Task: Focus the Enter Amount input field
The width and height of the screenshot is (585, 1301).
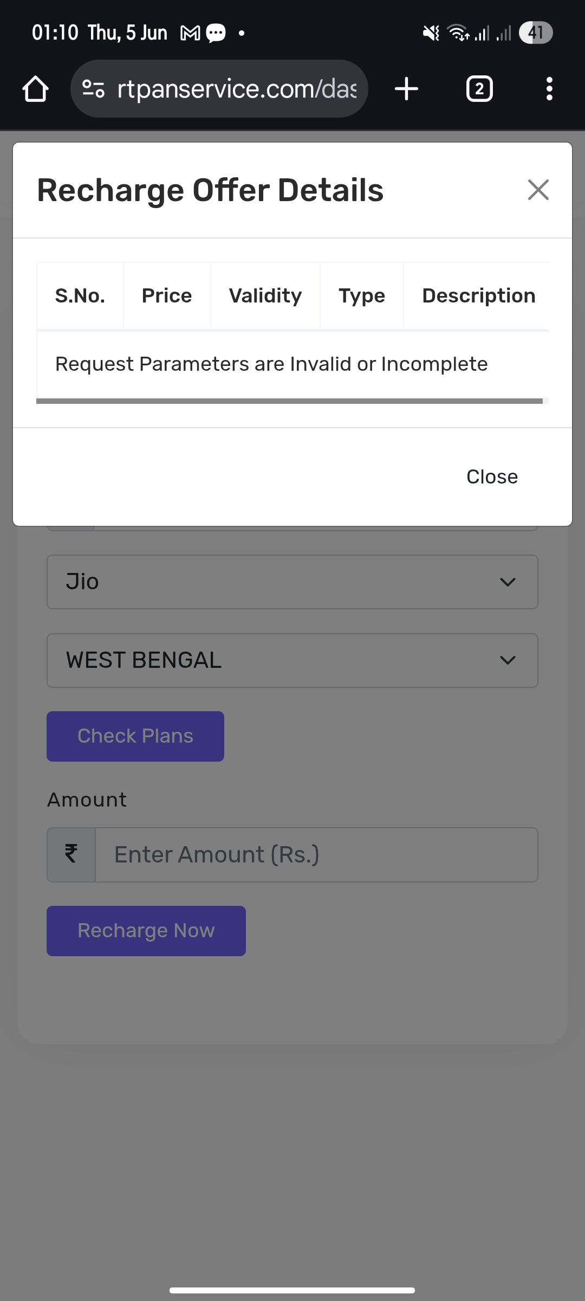Action: (316, 854)
